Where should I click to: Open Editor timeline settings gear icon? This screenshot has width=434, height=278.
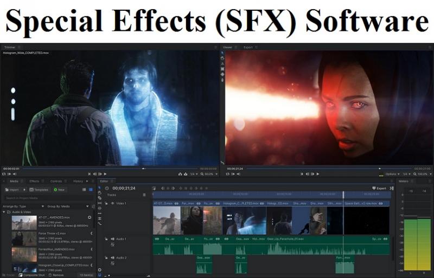[x=100, y=270]
